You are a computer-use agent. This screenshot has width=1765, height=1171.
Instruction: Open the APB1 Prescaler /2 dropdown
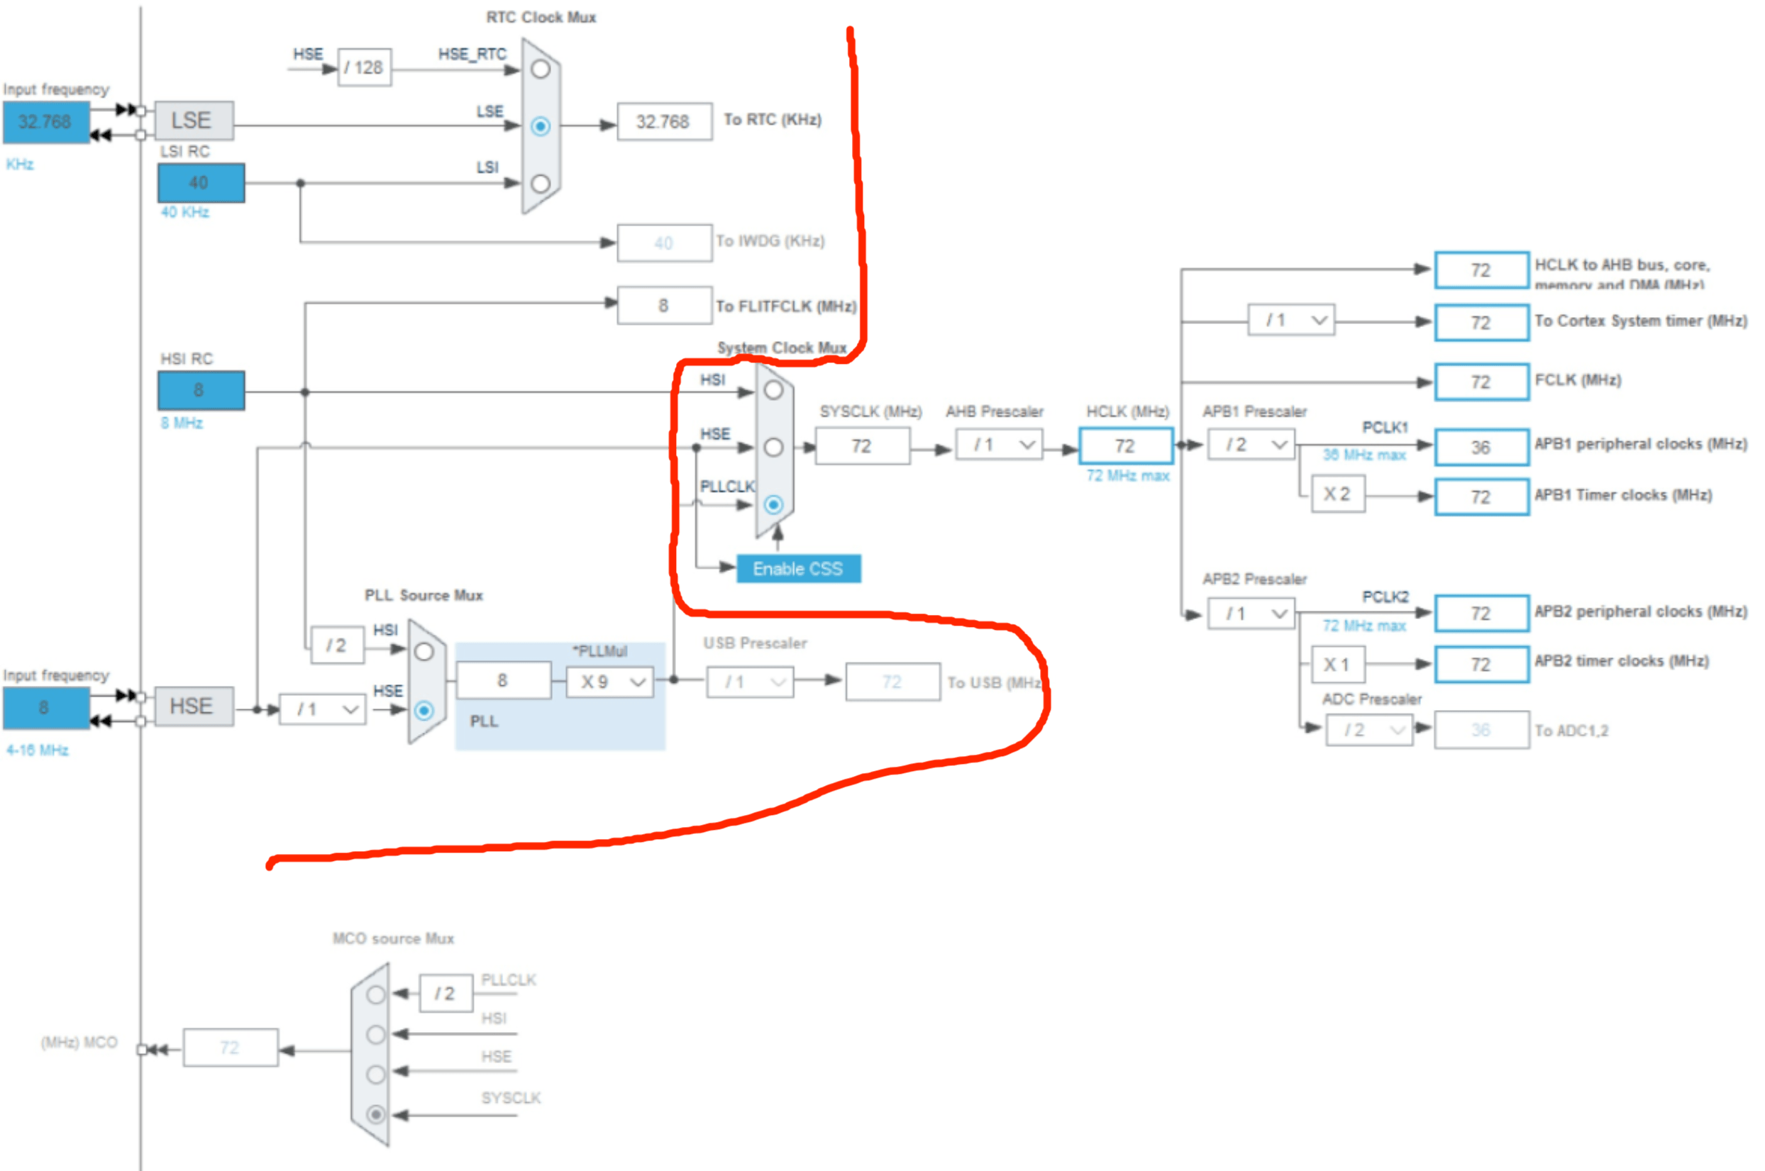coord(1251,445)
